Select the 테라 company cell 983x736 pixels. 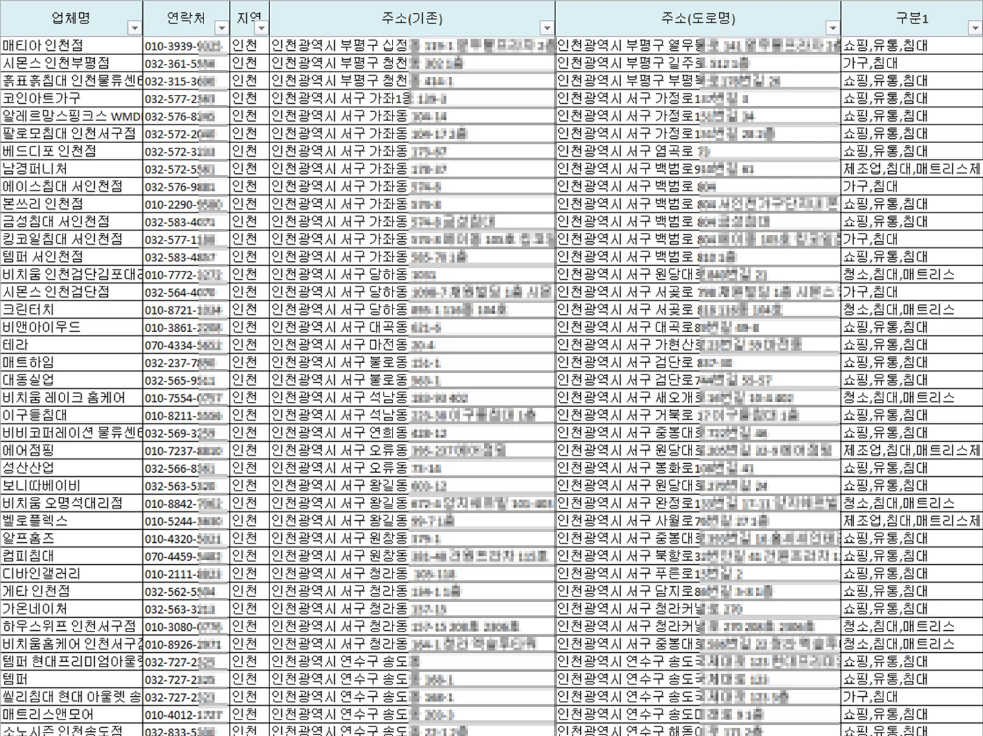coord(71,345)
